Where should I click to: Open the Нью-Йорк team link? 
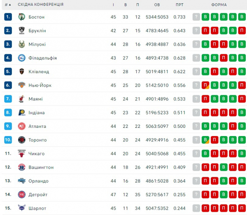pyautogui.click(x=40, y=86)
